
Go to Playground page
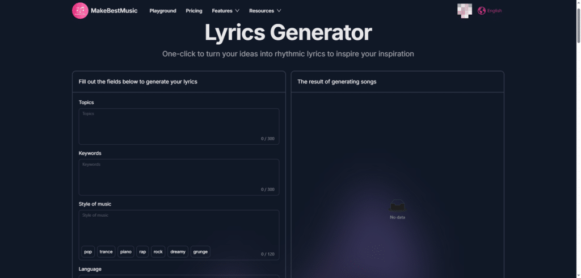click(x=163, y=11)
